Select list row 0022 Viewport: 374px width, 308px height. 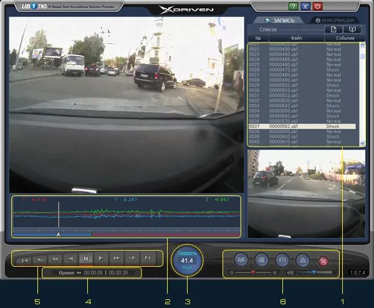(x=302, y=49)
